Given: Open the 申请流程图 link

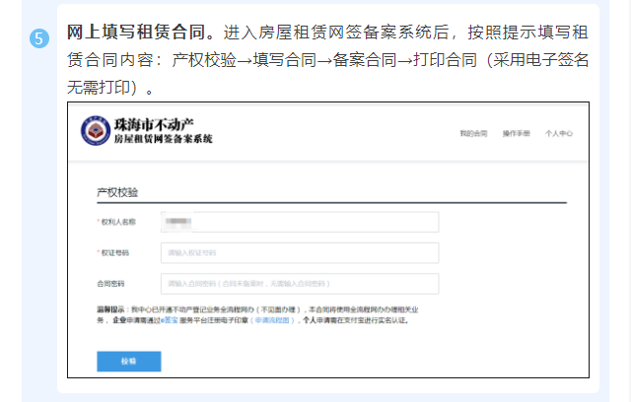Looking at the screenshot, I should pos(273,320).
